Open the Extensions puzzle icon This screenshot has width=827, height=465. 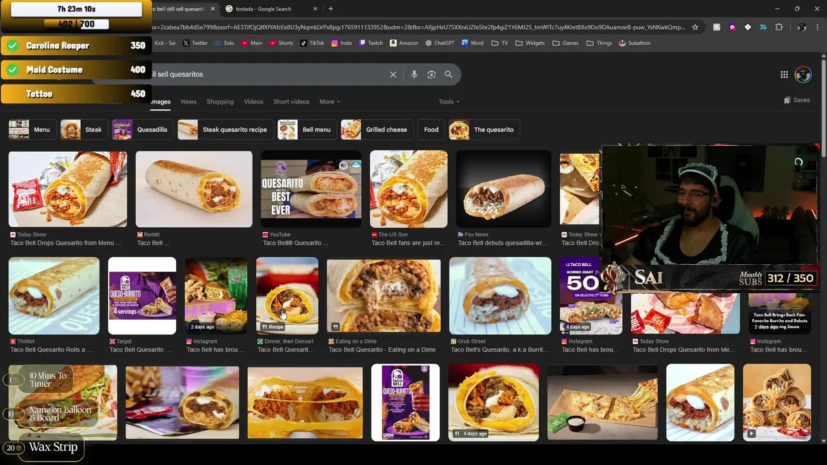click(779, 27)
